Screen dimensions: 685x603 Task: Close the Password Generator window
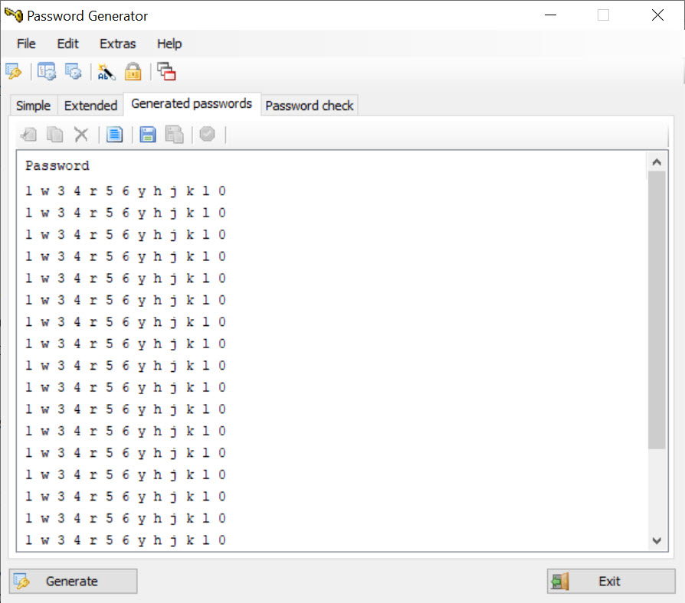tap(657, 15)
